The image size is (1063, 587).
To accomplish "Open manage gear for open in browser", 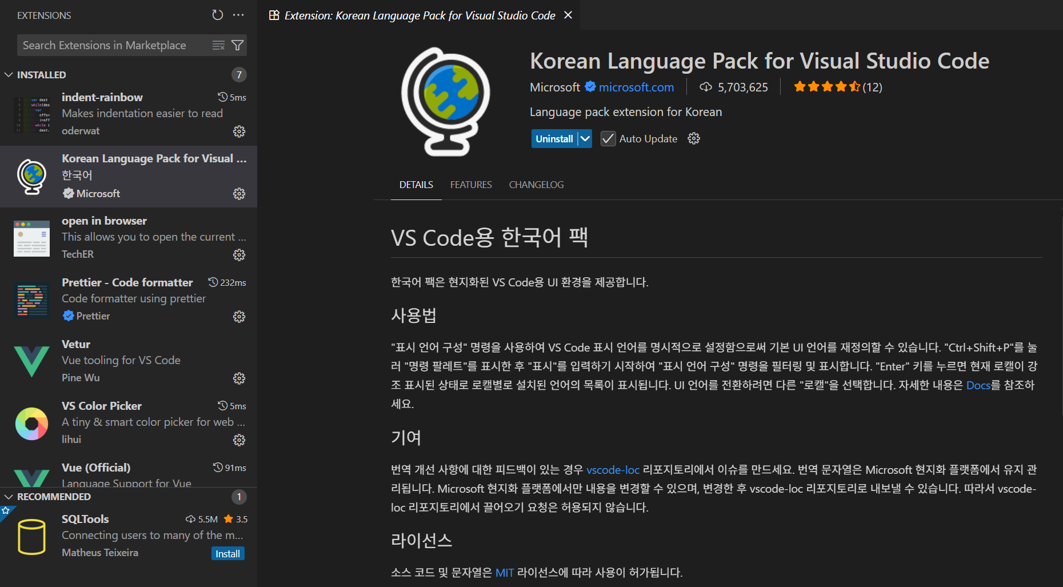I will [239, 255].
